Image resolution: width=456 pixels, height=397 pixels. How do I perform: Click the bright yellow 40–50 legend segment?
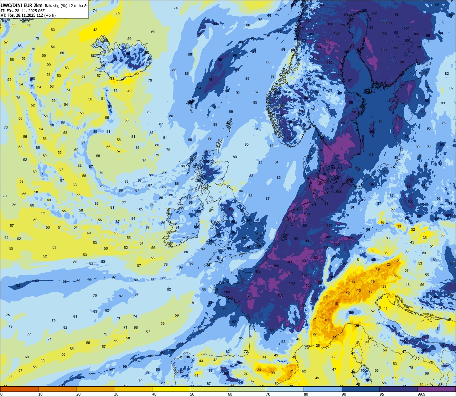[x=171, y=389]
